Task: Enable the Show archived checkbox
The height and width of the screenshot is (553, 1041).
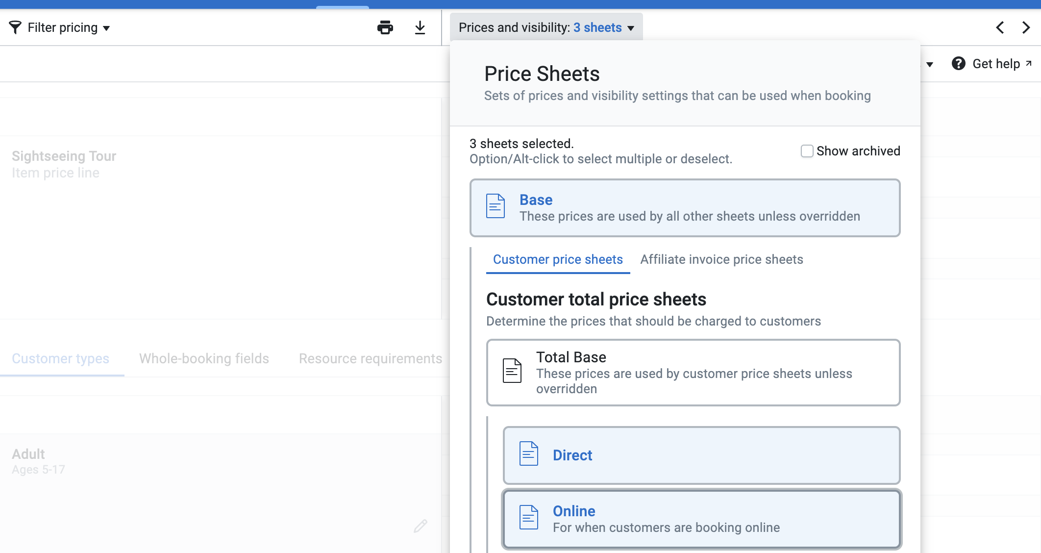Action: click(807, 151)
